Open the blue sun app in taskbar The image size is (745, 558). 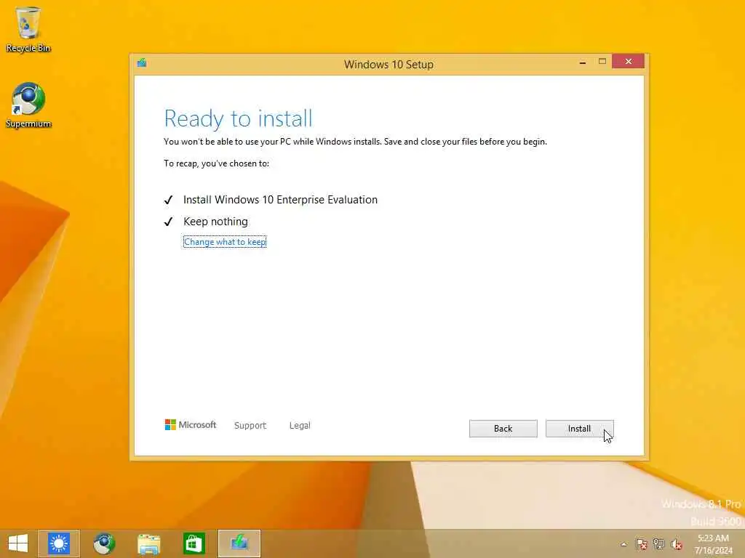59,543
